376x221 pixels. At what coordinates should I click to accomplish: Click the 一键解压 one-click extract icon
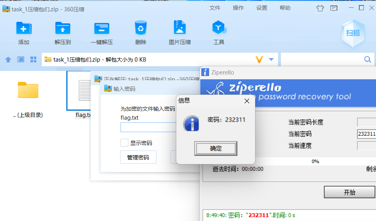tap(102, 28)
